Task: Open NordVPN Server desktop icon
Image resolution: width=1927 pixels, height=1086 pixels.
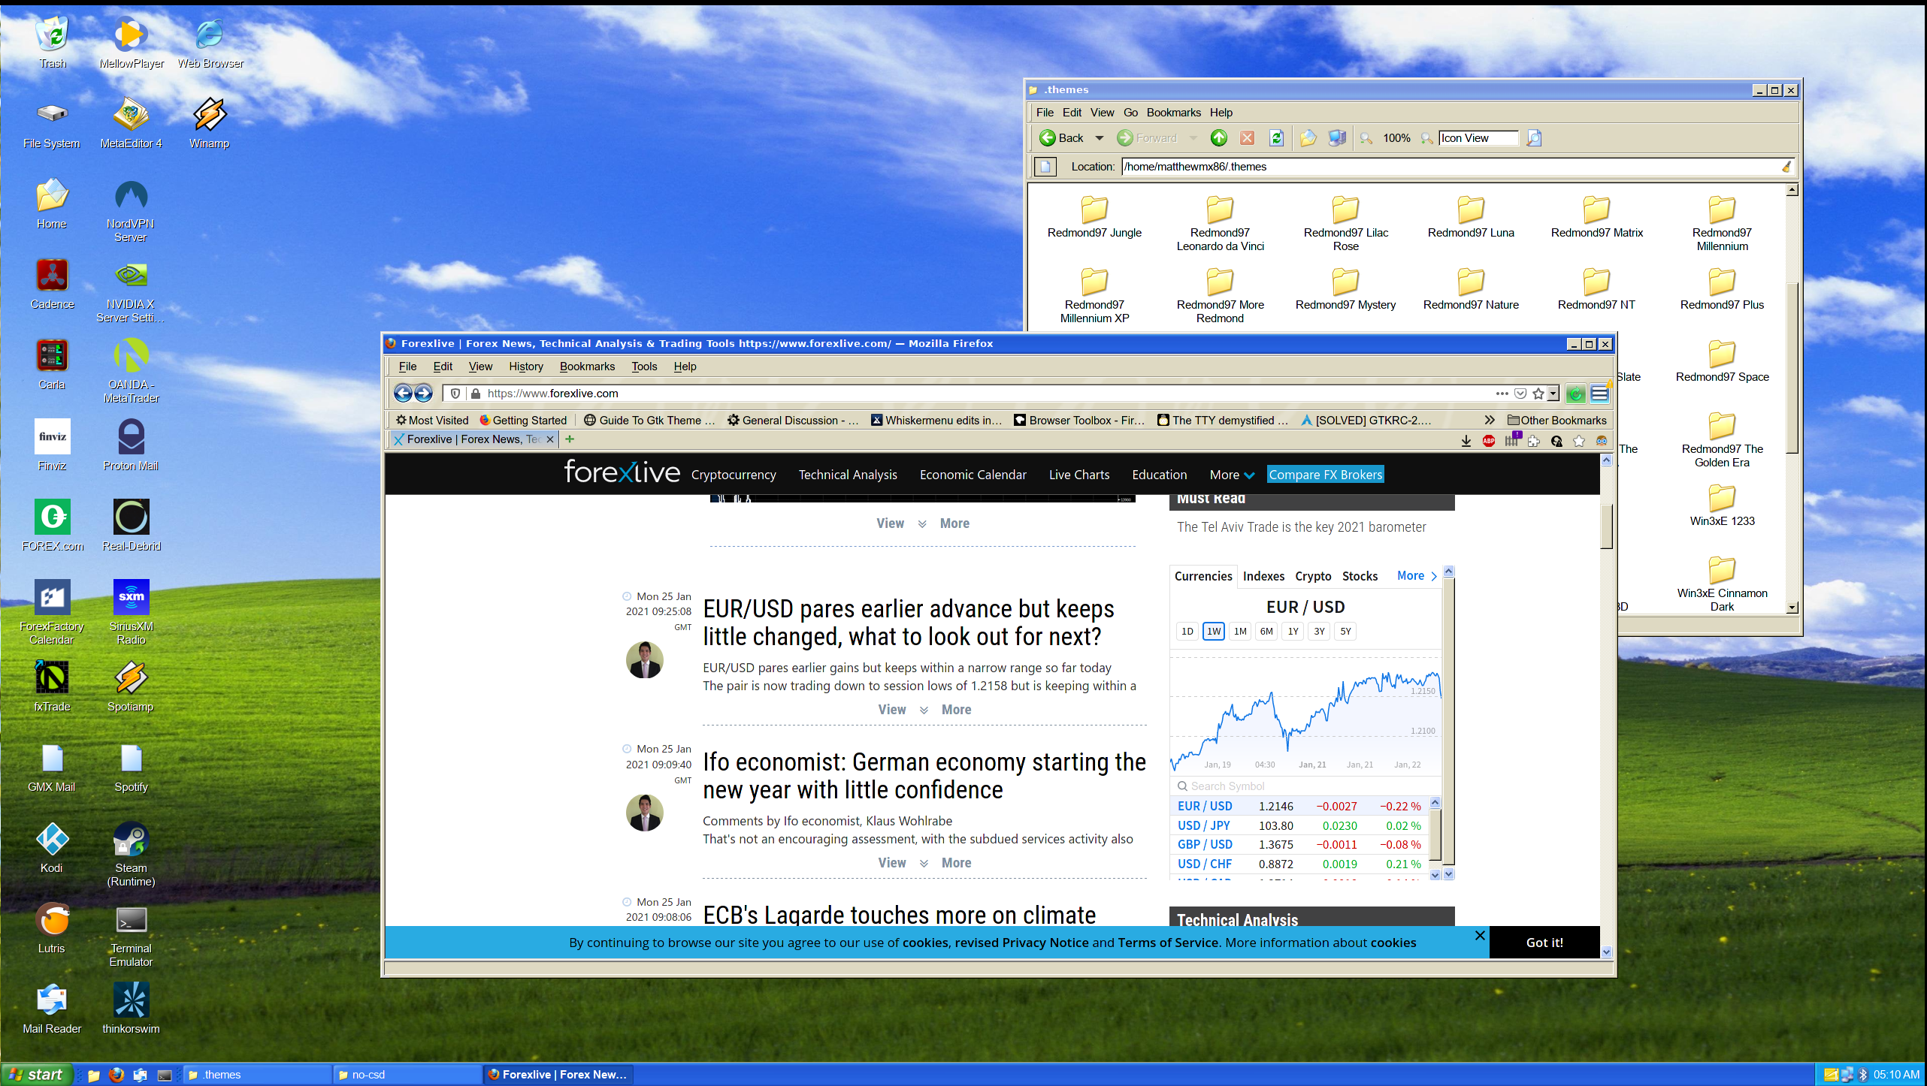Action: 131,211
